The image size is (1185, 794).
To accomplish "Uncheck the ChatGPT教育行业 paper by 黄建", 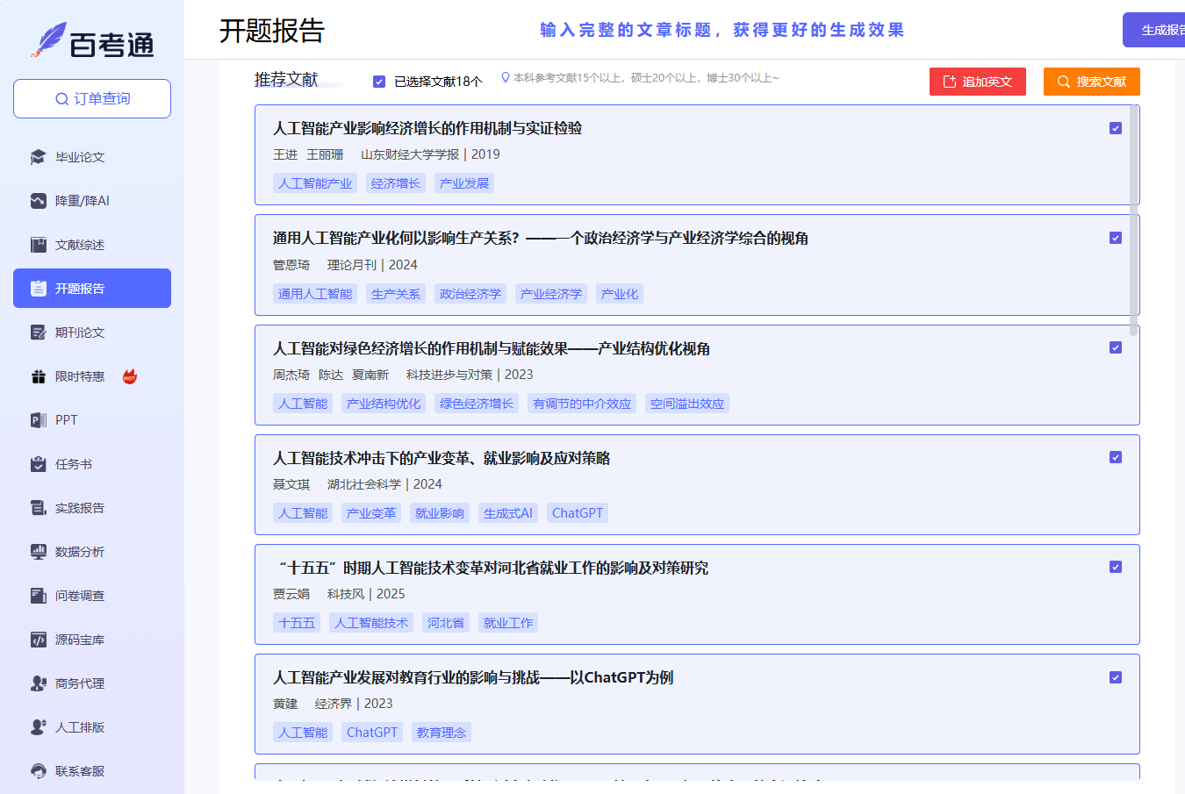I will click(x=1115, y=677).
